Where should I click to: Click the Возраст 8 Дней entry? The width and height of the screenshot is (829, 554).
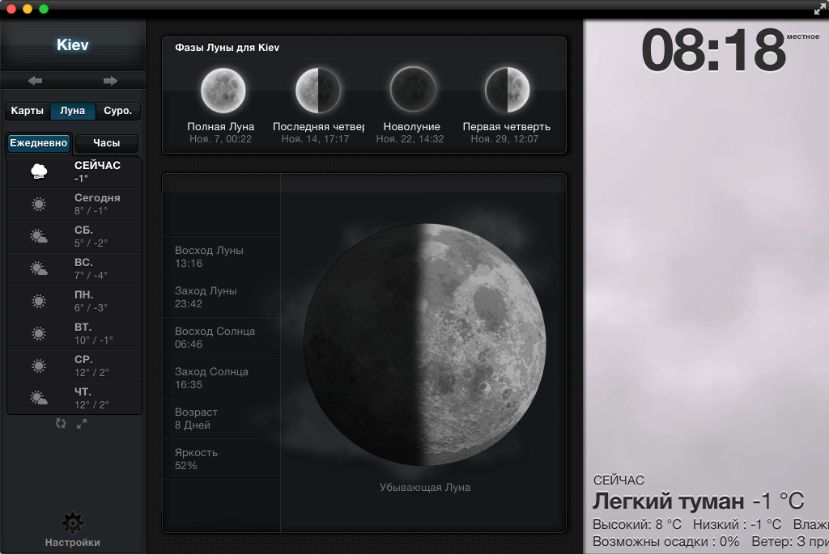point(221,418)
